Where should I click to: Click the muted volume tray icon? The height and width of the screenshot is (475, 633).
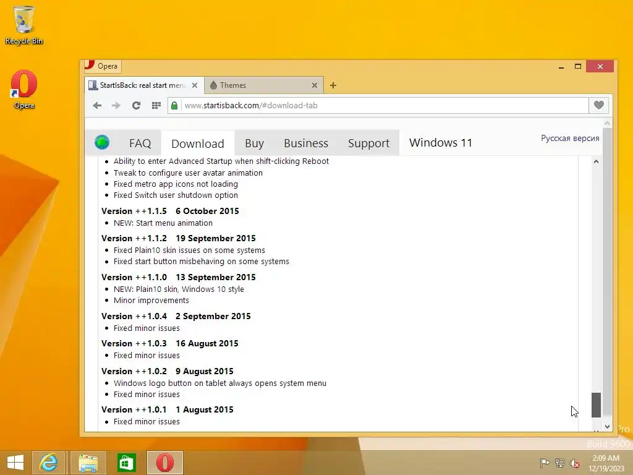pos(575,463)
